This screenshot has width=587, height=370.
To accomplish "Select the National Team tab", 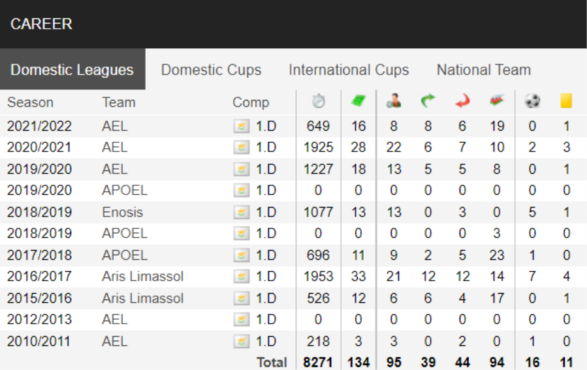I will (484, 70).
